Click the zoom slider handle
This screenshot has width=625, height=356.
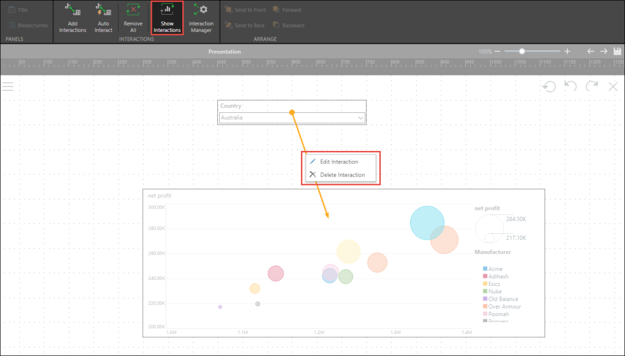(522, 52)
